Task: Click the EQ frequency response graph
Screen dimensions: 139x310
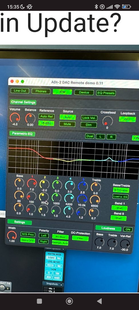Action: point(74,159)
